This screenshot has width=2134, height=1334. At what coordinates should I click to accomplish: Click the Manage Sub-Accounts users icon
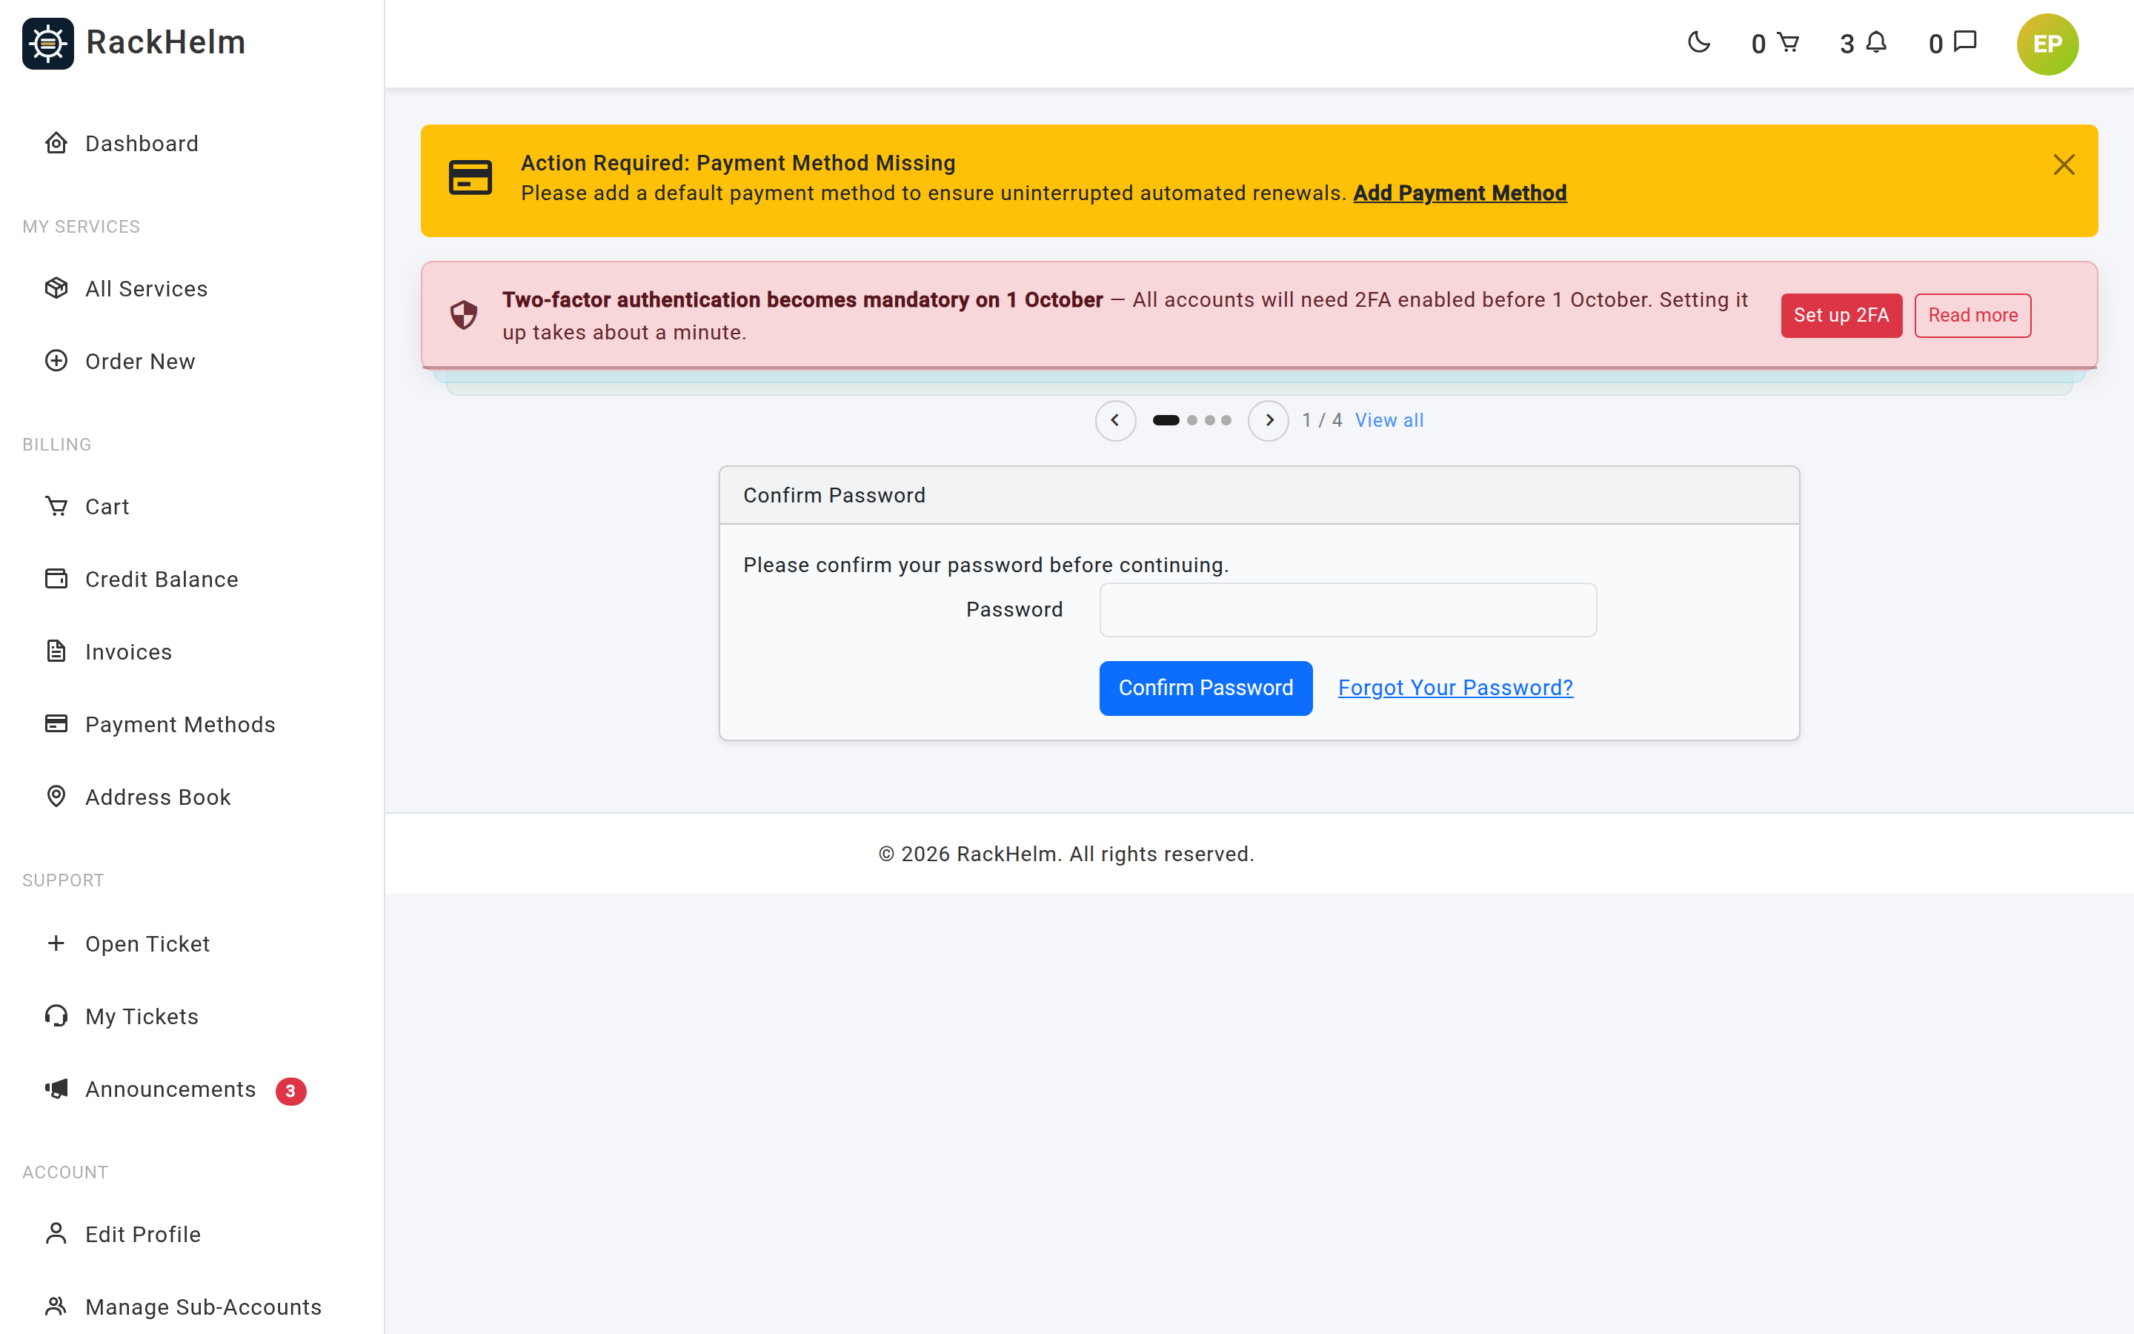56,1306
